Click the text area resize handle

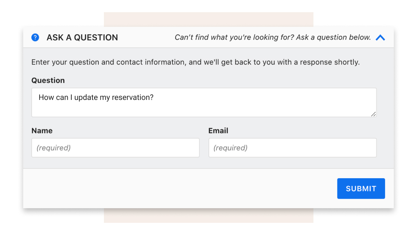click(374, 114)
